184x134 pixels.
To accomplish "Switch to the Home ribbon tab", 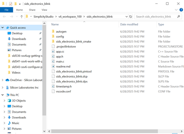I will pos(20,10).
